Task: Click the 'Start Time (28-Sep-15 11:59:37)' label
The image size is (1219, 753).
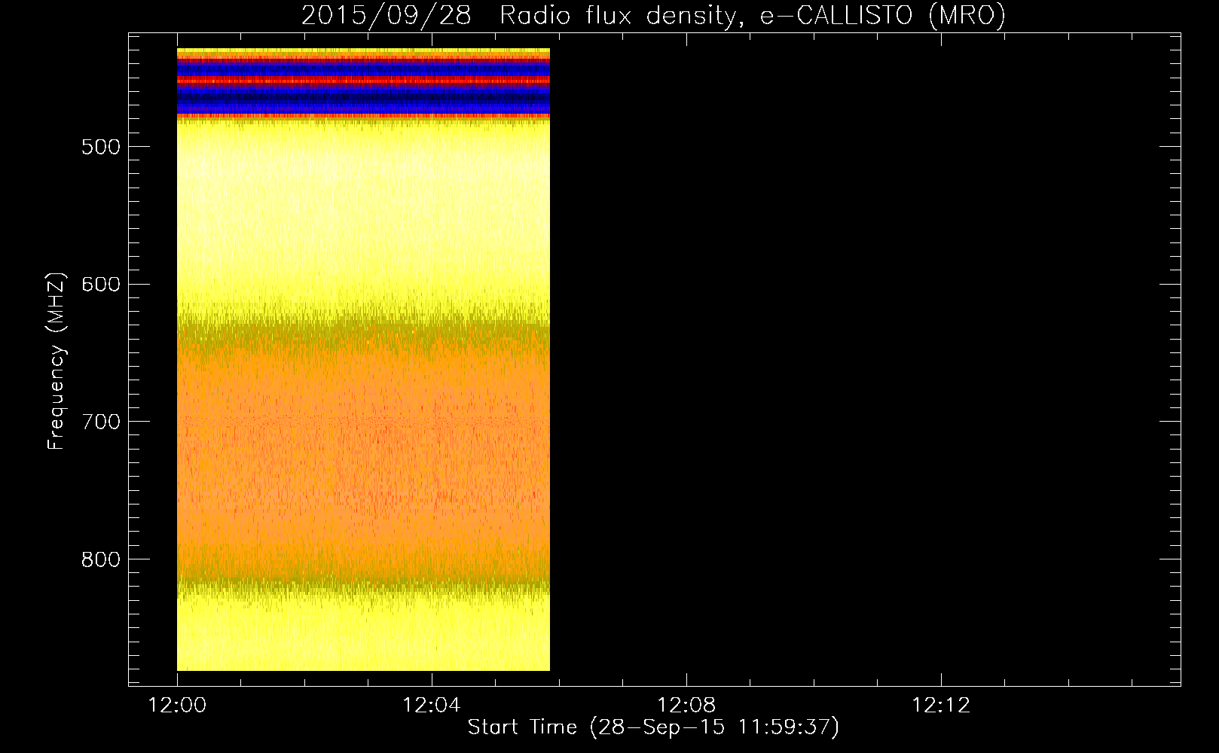Action: click(653, 727)
